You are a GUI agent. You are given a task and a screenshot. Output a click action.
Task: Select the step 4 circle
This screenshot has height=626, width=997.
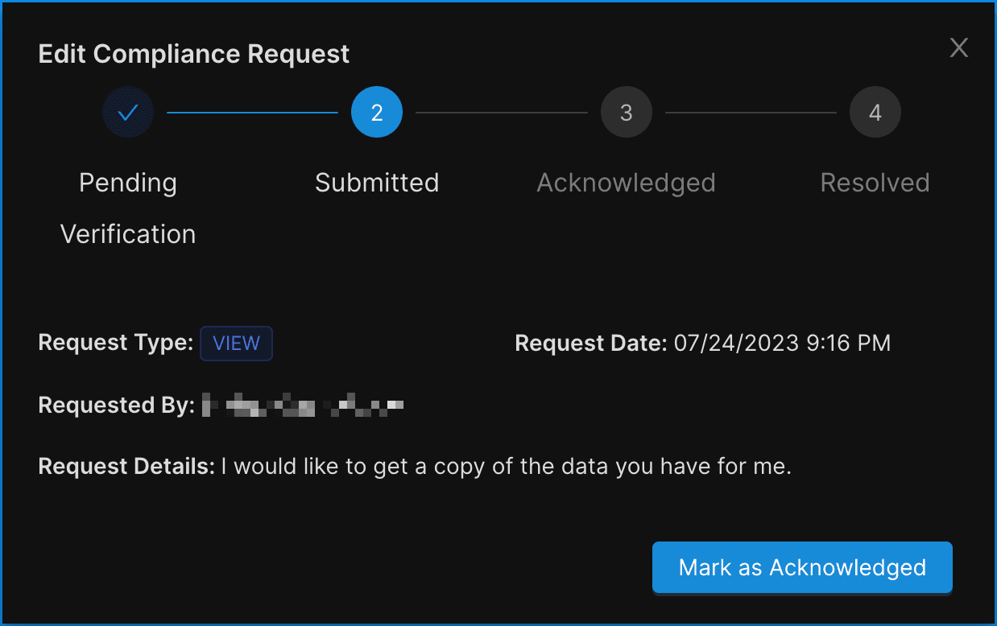coord(875,113)
